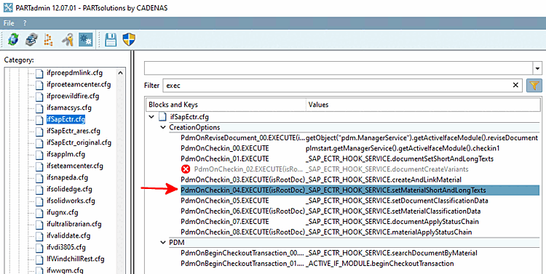Click the keys toolbar icon
This screenshot has width=546, height=274.
(67, 40)
